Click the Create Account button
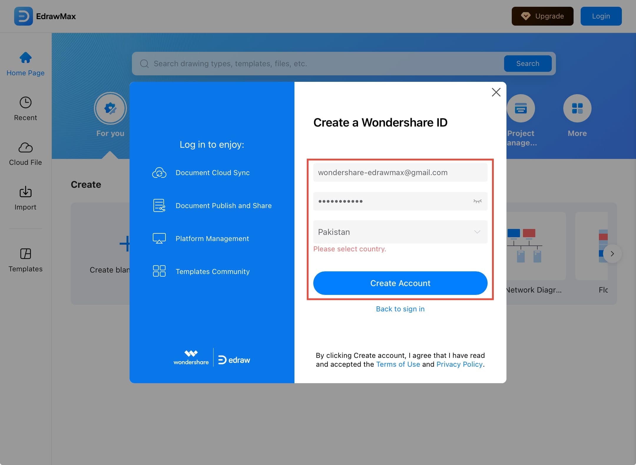This screenshot has height=465, width=636. 400,283
